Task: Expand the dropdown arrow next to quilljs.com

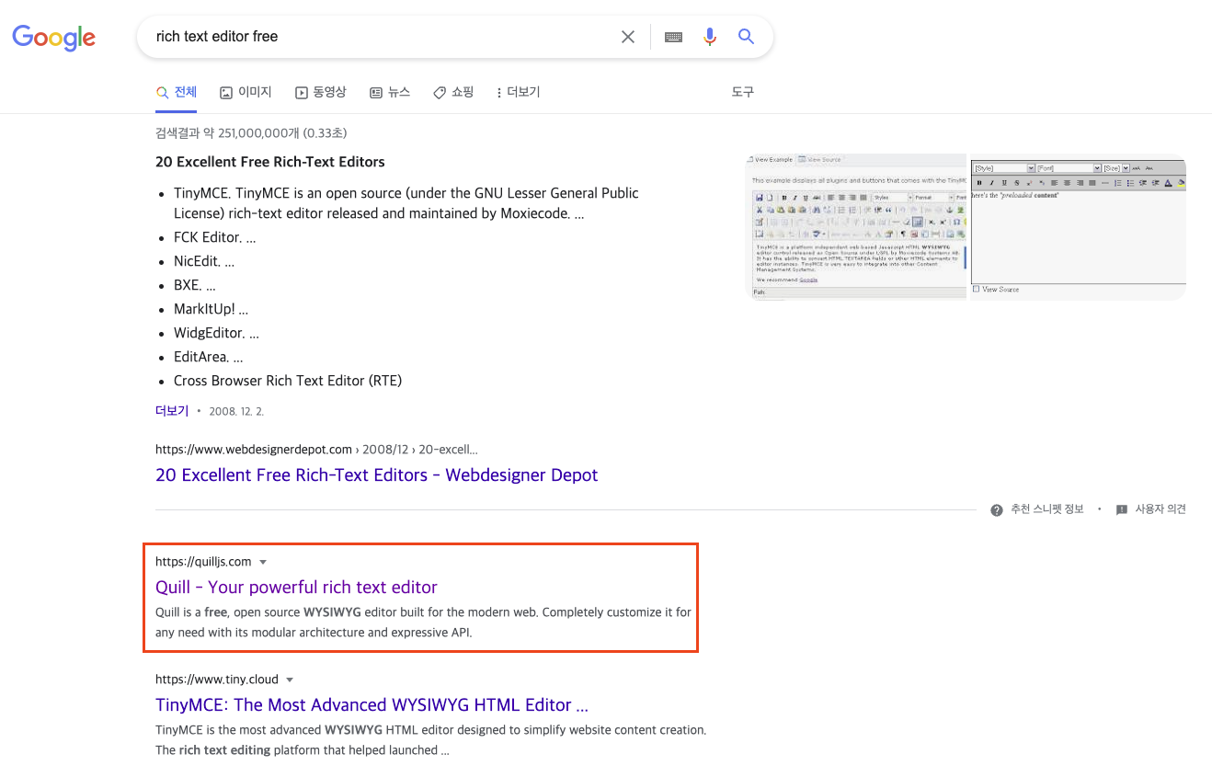Action: (263, 562)
